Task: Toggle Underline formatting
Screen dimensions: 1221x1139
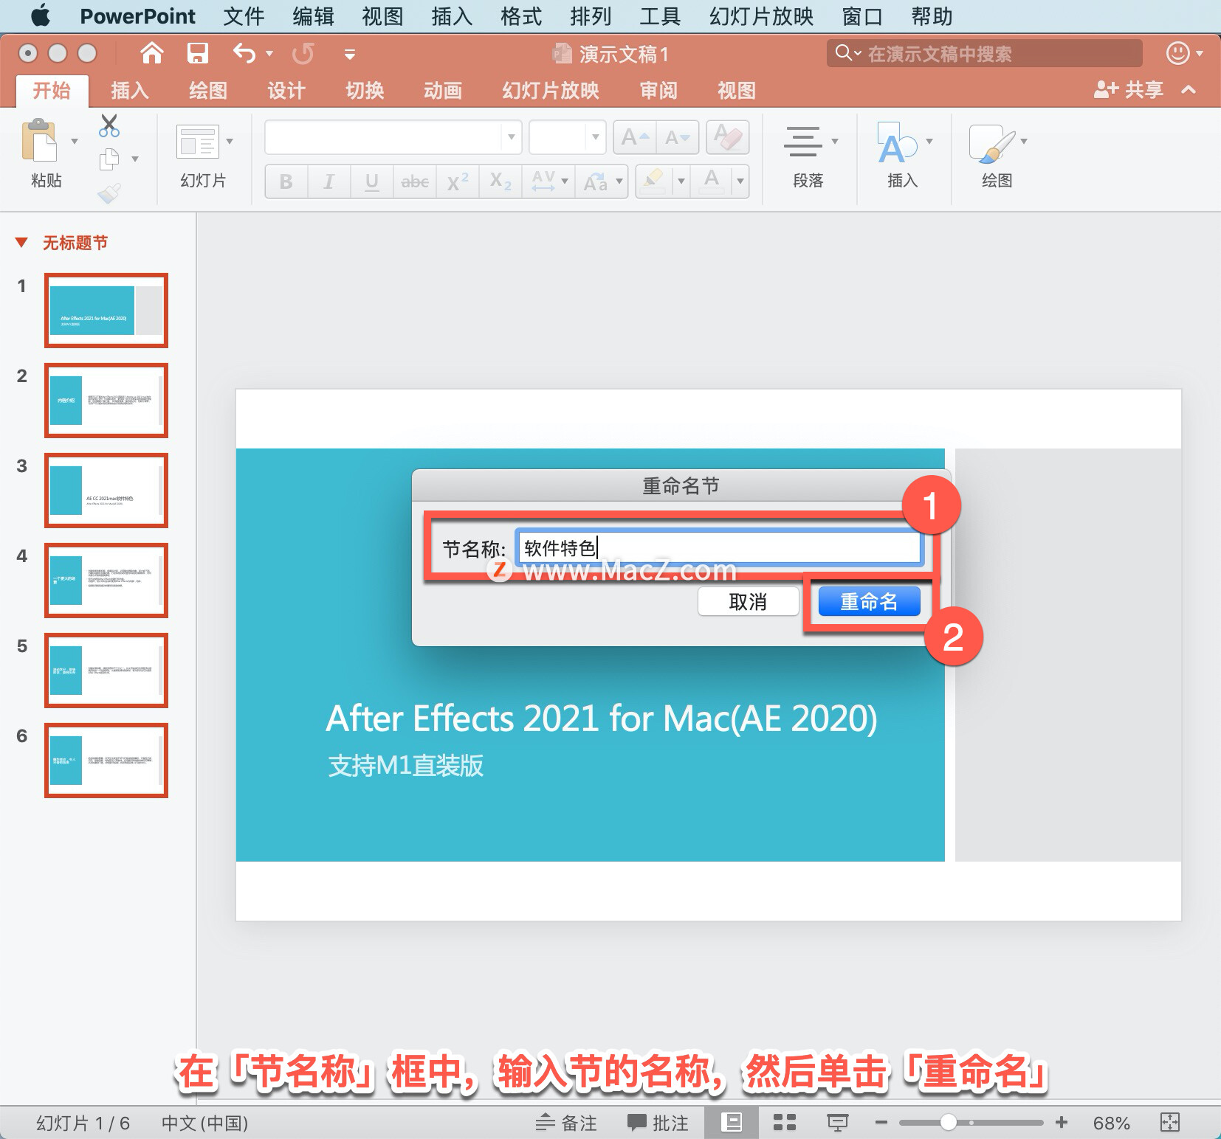Action: (372, 181)
